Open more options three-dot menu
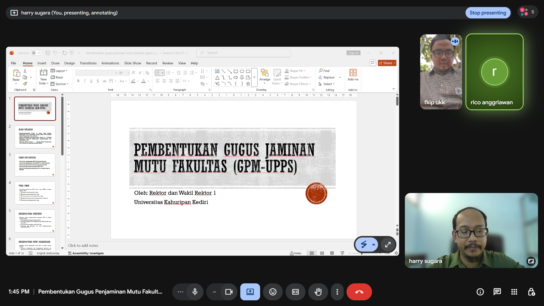Viewport: 544px width, 306px height. (337, 292)
